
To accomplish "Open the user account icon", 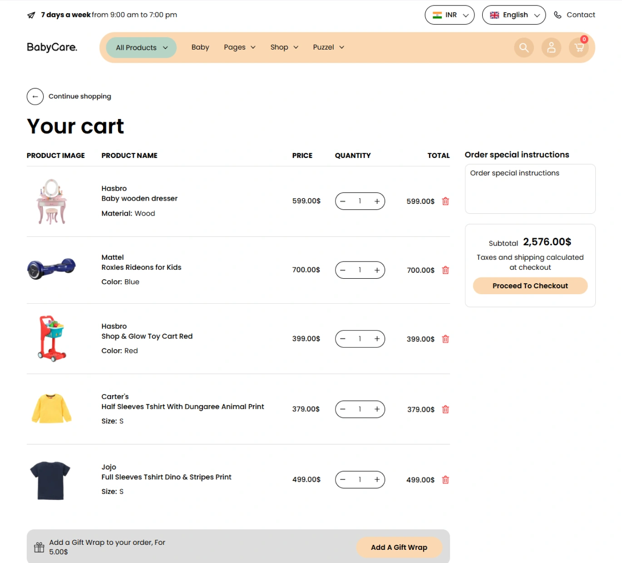I will pos(551,47).
